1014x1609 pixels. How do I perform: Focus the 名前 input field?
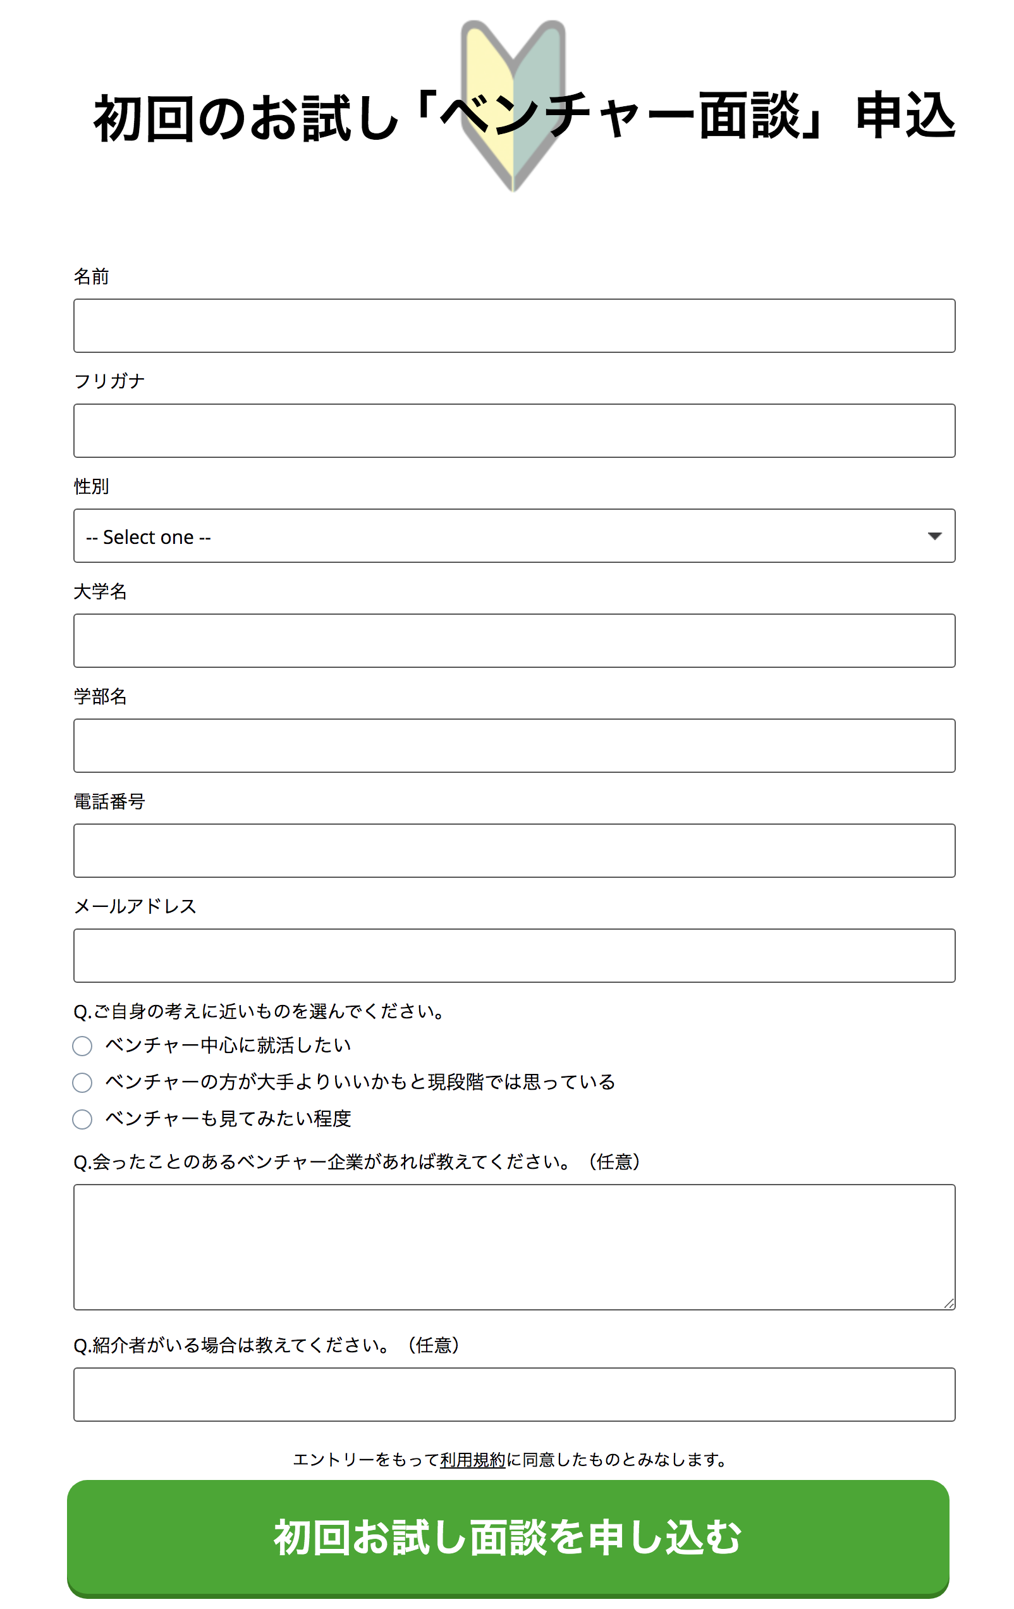[515, 326]
